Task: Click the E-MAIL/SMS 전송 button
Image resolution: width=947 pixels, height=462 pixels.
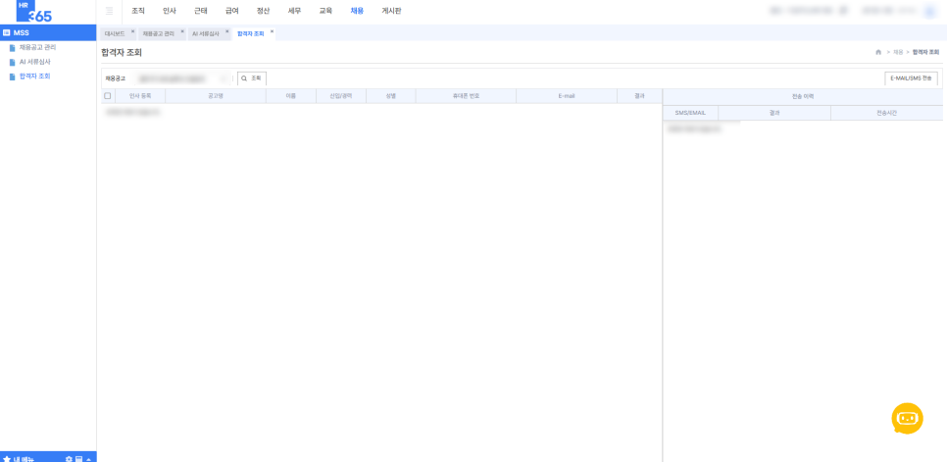Action: pos(911,78)
